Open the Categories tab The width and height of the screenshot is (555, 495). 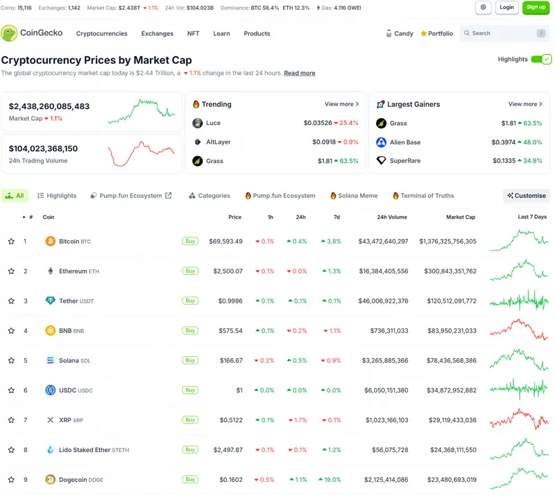210,196
